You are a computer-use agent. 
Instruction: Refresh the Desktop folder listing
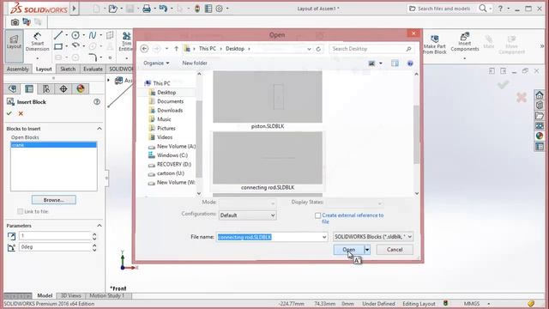[x=318, y=49]
